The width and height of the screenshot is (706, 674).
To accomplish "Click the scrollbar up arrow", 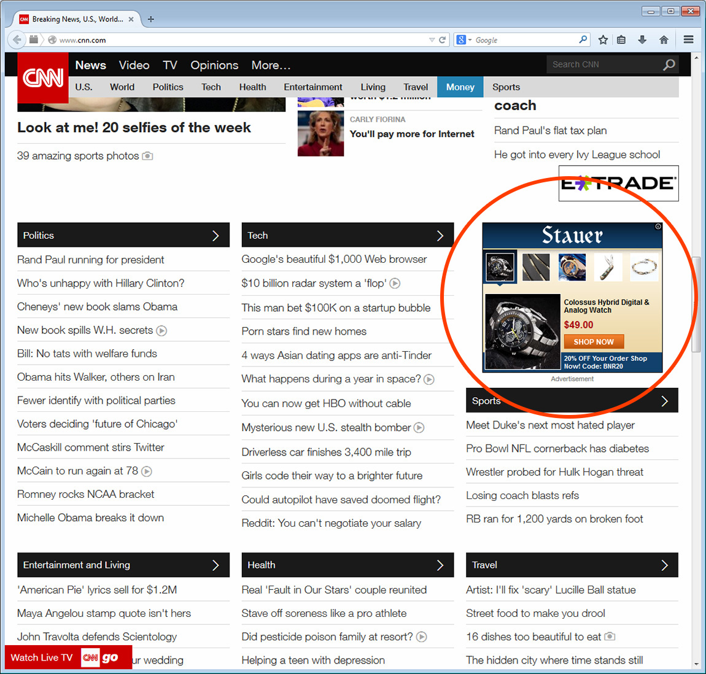I will point(696,58).
